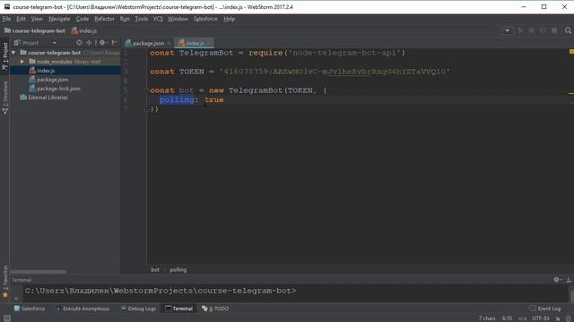Click the 6:10 line-column indicator
574x322 pixels.
click(x=507, y=318)
